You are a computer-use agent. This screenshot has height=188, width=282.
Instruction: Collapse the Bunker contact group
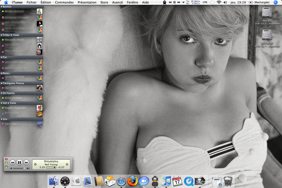click(2, 7)
